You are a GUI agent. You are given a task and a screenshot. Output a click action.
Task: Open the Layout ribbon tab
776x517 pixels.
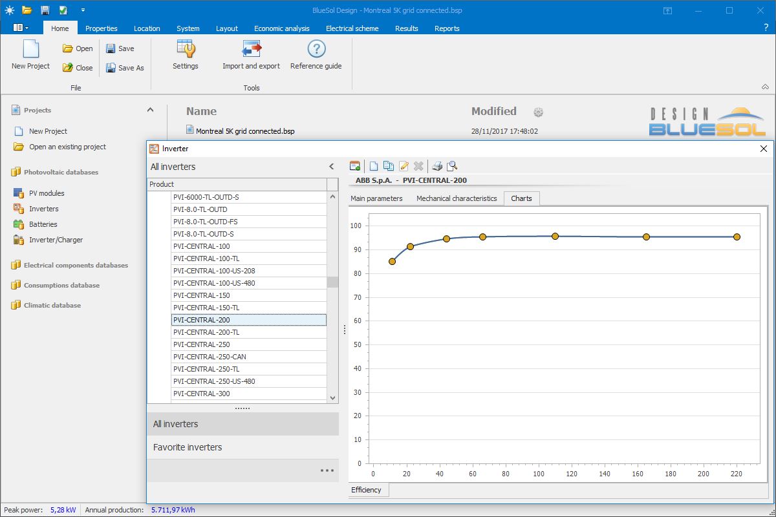[x=227, y=28]
